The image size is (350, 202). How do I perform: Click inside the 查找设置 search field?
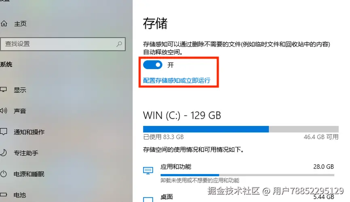[63, 44]
